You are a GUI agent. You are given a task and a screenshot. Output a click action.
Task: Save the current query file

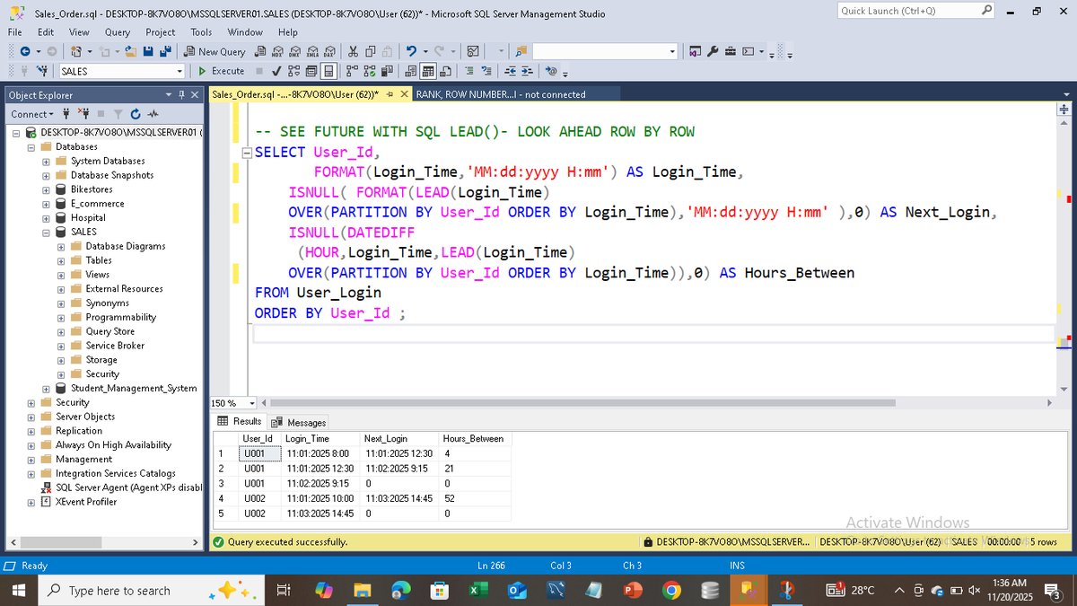tap(149, 51)
